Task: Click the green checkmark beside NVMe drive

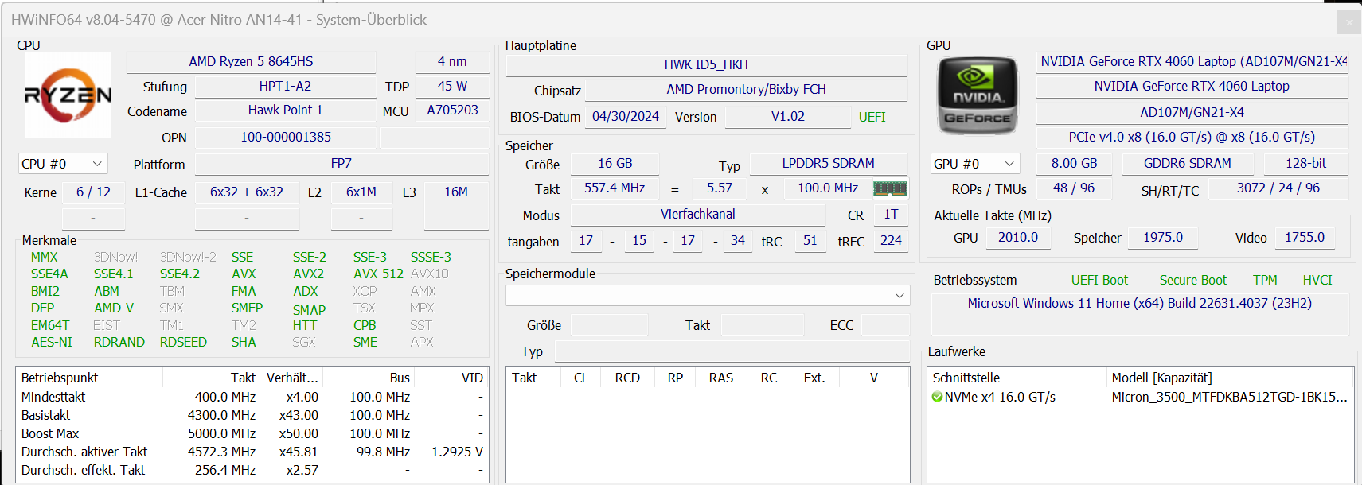Action: pos(937,397)
